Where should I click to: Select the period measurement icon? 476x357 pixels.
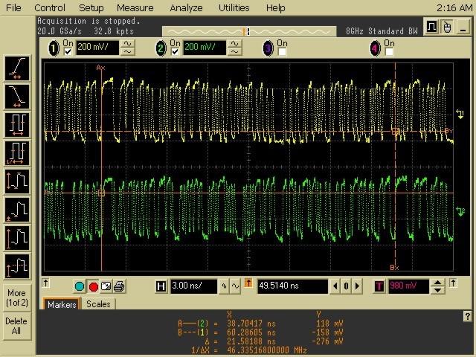17,125
